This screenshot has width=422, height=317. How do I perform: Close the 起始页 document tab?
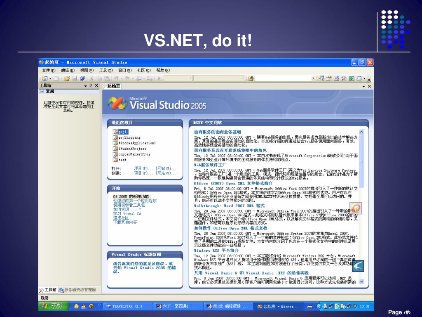369,86
